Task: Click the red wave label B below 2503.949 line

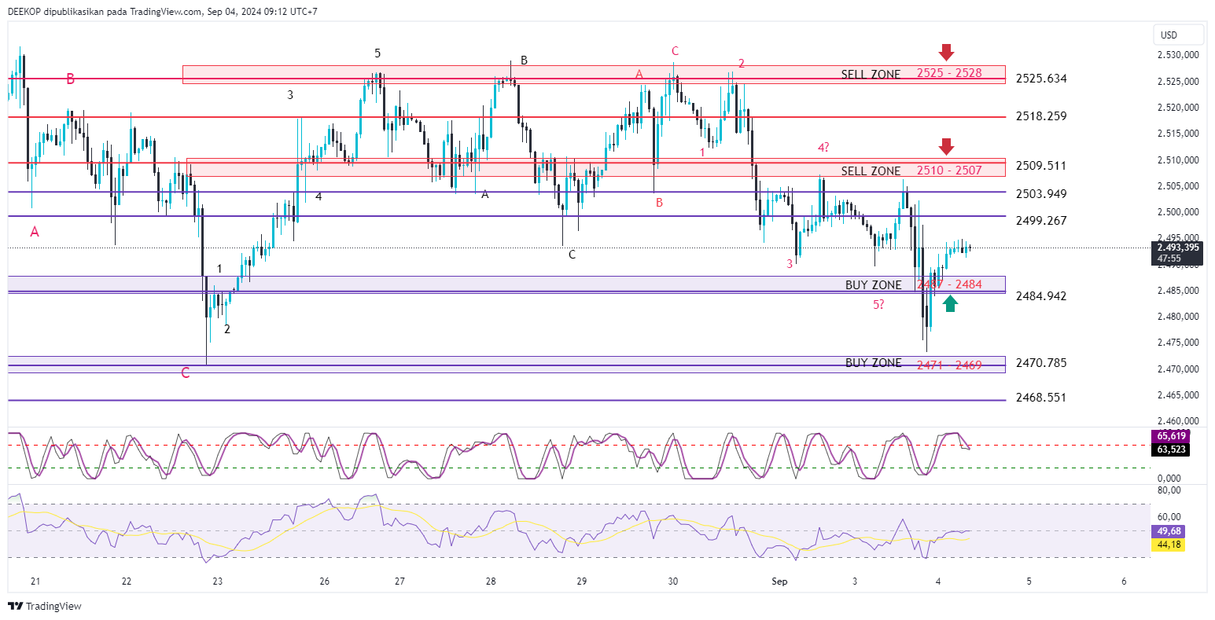Action: [660, 203]
